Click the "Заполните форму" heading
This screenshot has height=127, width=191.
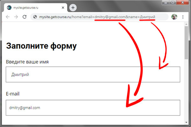(x=41, y=46)
